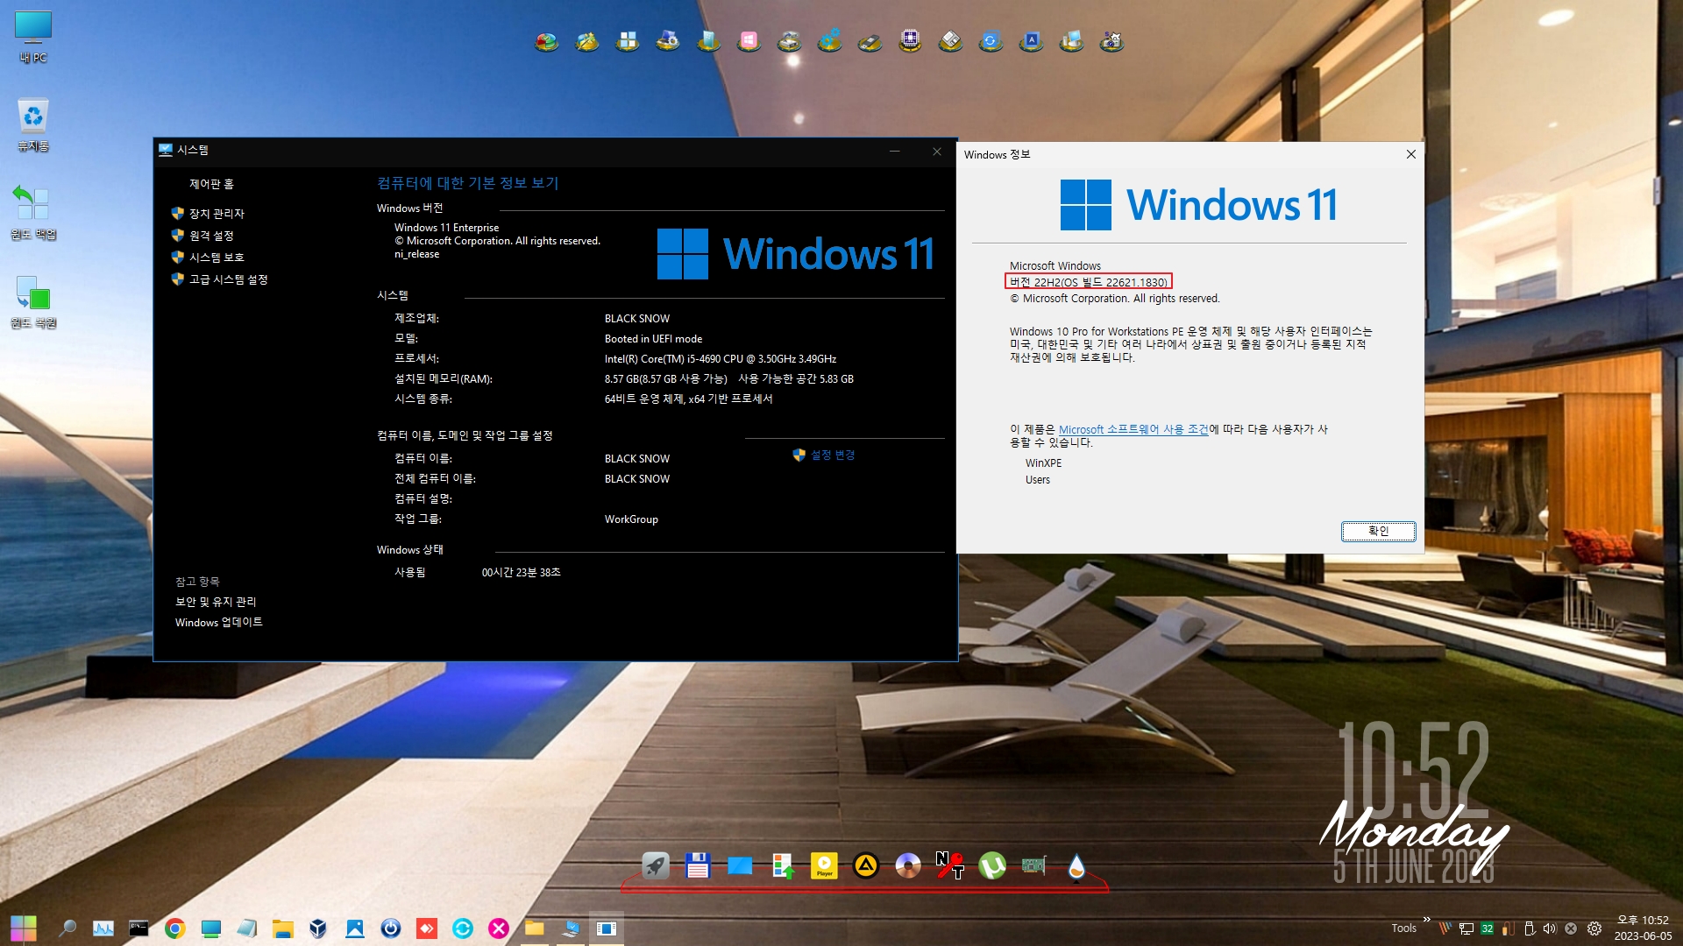Launch the partition manager top dock icon
This screenshot has width=1683, height=946.
(547, 41)
